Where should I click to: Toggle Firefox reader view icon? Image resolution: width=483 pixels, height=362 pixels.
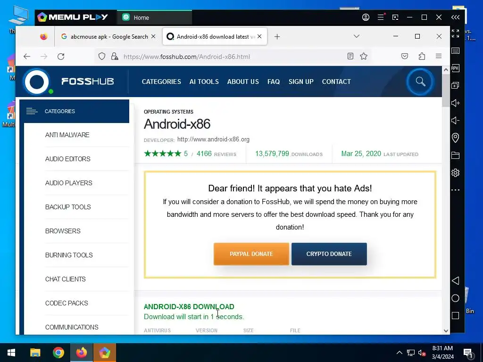tap(350, 57)
